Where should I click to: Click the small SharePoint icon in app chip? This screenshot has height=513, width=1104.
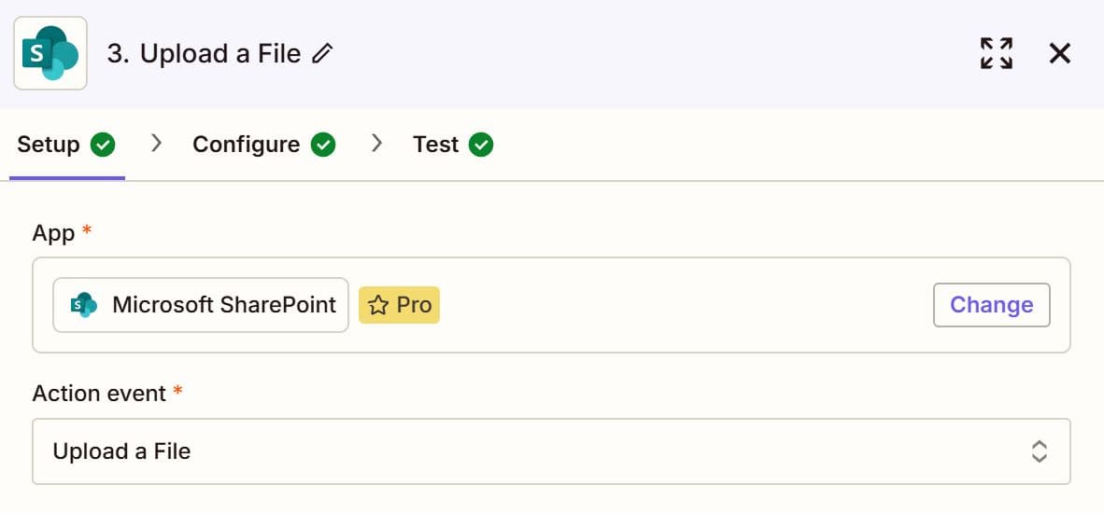point(84,305)
